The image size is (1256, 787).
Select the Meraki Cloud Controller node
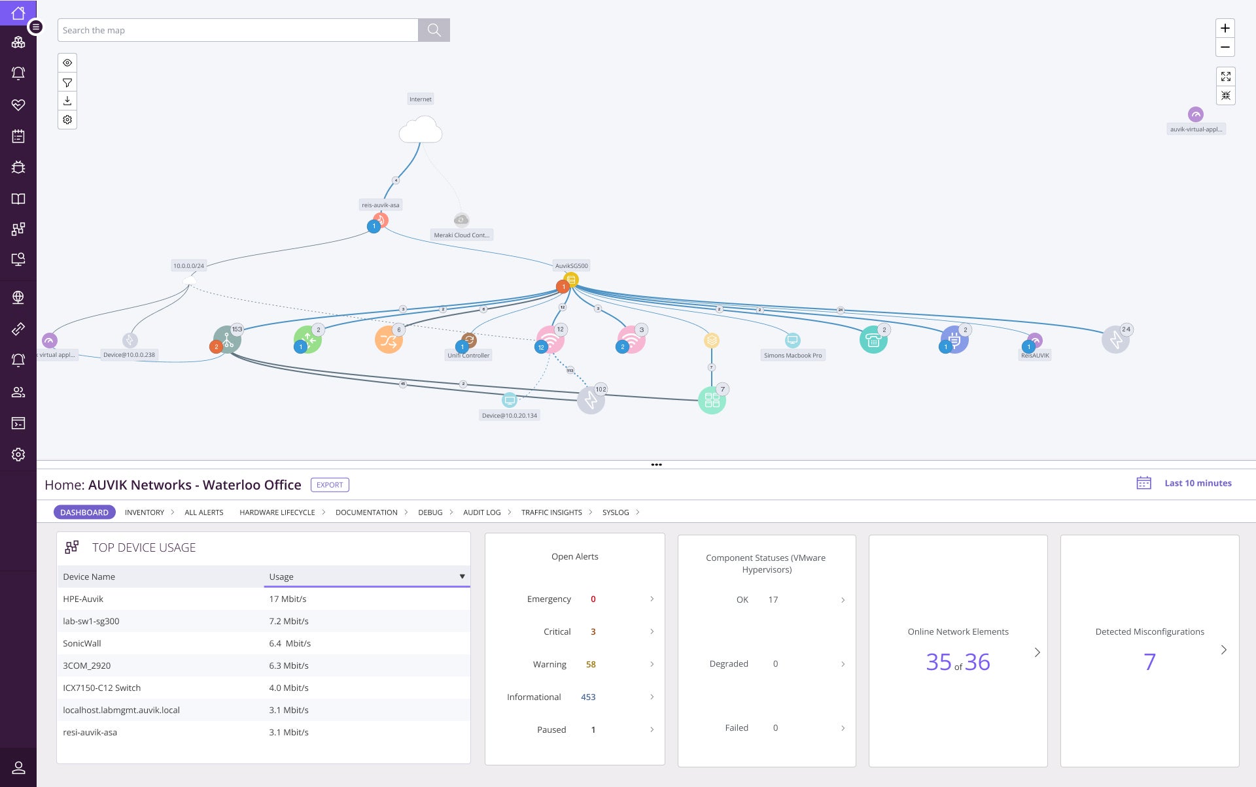461,220
